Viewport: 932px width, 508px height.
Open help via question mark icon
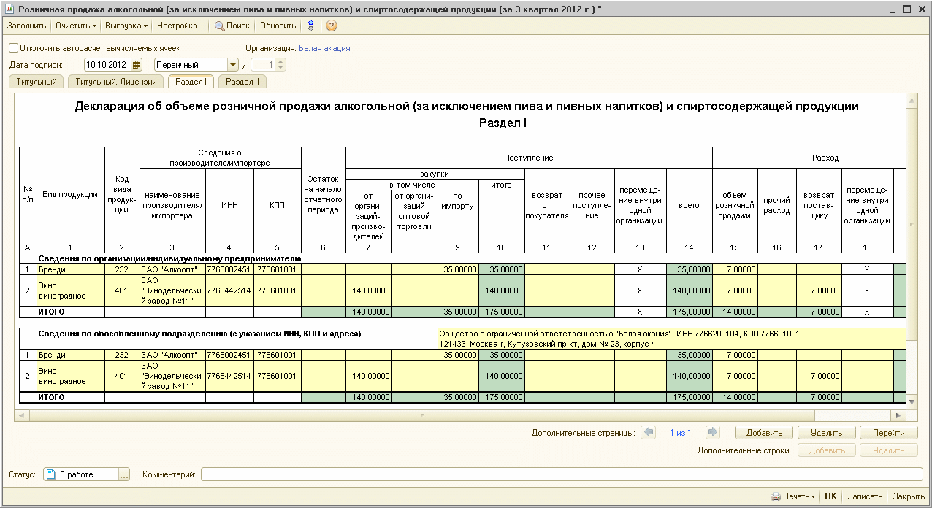[x=331, y=26]
